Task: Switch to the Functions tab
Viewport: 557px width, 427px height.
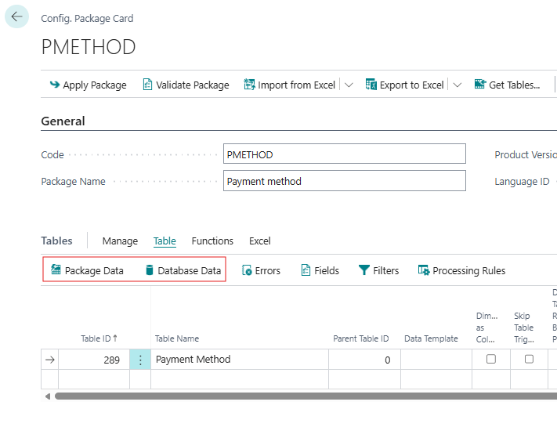Action: (212, 241)
